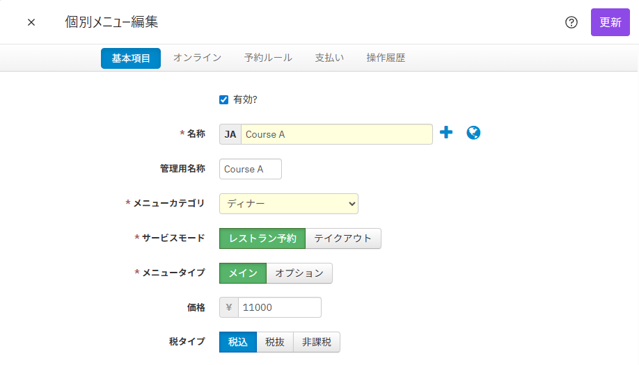Click the 価格 field showing 11000

(x=280, y=307)
